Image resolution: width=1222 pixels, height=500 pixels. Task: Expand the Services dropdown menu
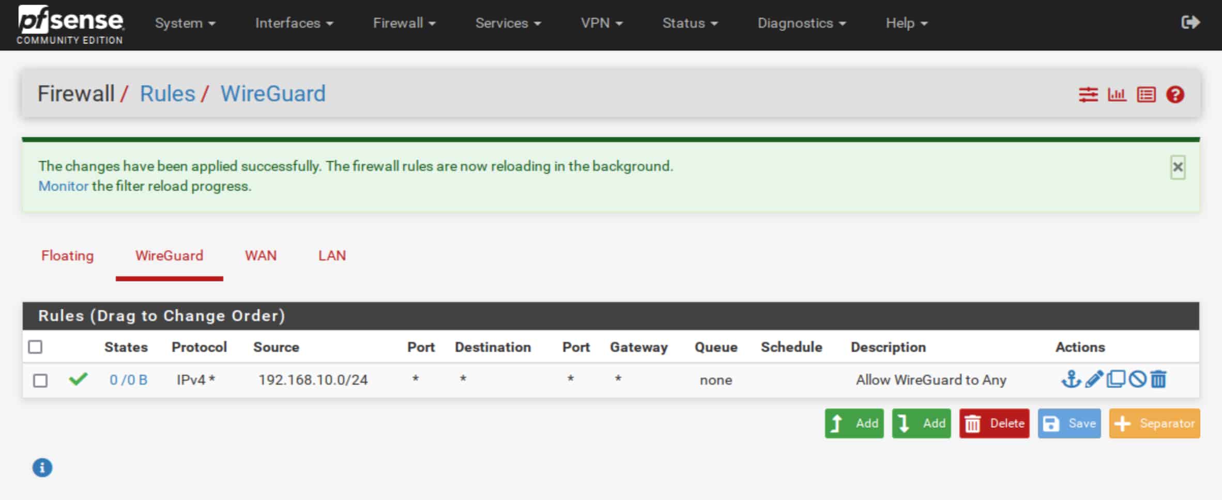tap(508, 23)
